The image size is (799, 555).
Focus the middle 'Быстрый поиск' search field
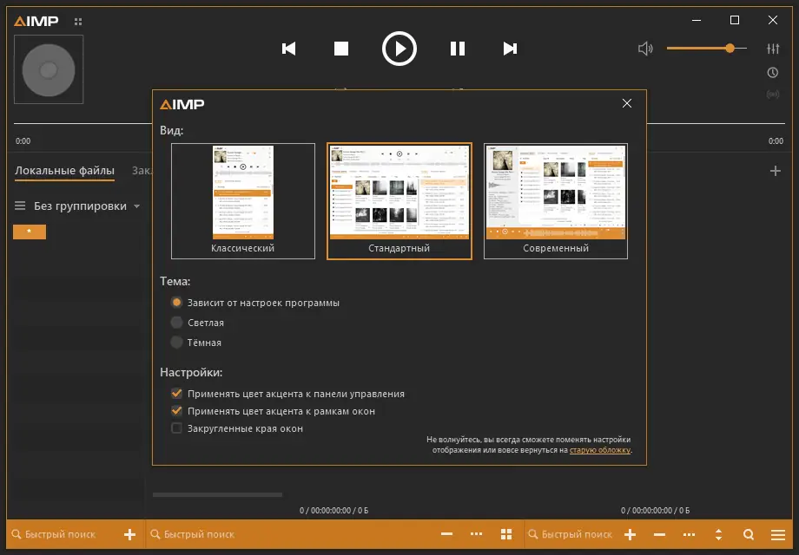tap(199, 534)
